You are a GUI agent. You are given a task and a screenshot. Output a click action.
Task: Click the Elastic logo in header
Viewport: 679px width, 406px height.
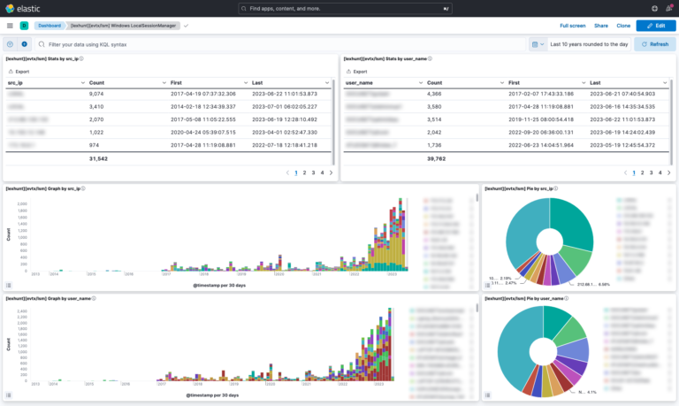[23, 9]
